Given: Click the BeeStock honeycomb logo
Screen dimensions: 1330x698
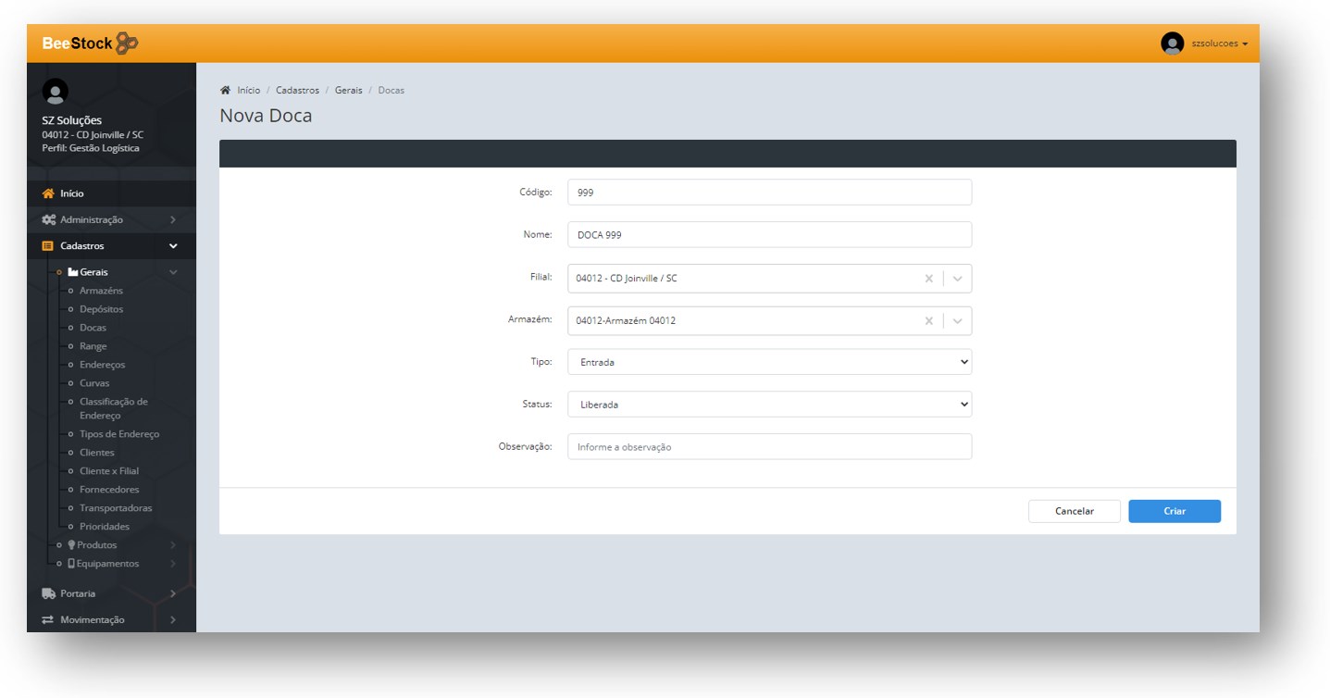Looking at the screenshot, I should point(127,44).
